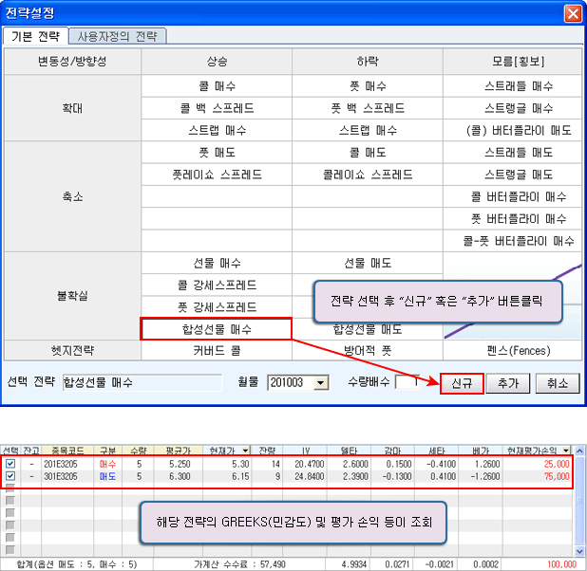Tick the empty third row checkbox
This screenshot has height=571, width=587.
pyautogui.click(x=9, y=488)
